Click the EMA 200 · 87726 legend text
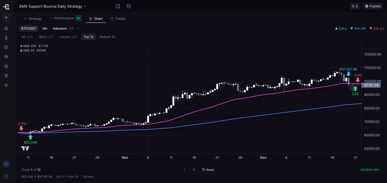 point(36,46)
